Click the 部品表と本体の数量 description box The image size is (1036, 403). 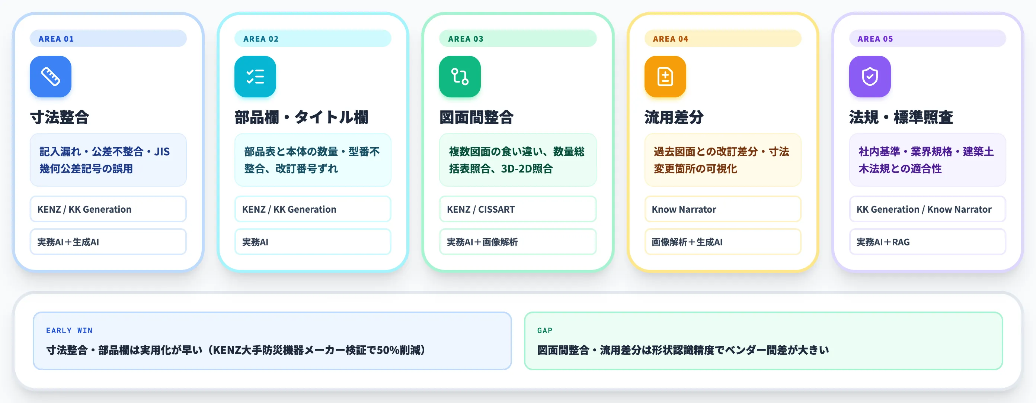[313, 160]
